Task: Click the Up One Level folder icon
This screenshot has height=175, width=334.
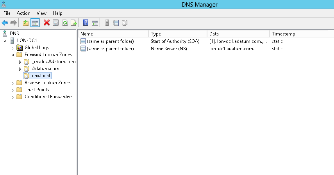Action: [26, 23]
